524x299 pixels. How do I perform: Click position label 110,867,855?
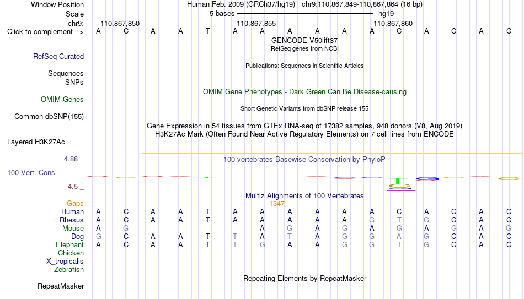click(x=256, y=23)
